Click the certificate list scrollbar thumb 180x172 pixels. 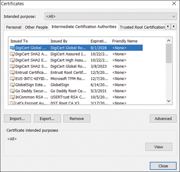[x=168, y=53]
